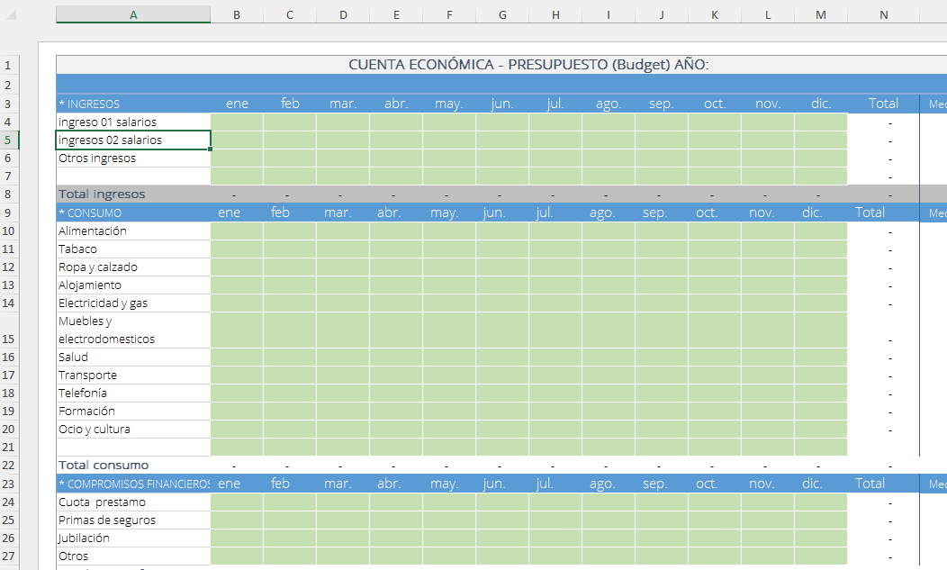Click fill handle of the selected cell A5
Screen dimensions: 947x570
coord(211,149)
